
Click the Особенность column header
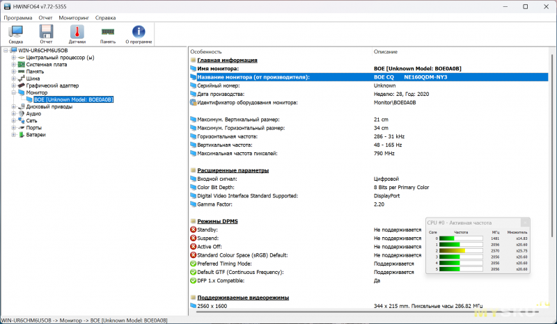(x=205, y=52)
